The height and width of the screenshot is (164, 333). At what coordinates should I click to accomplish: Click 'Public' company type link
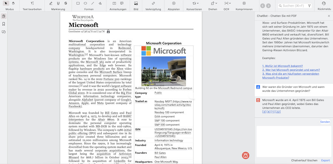point(158,93)
